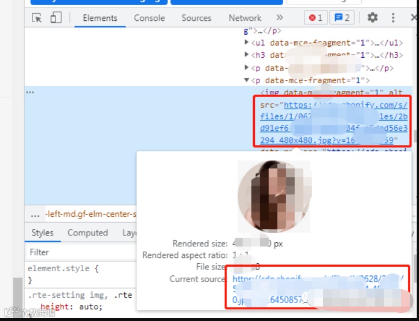Switch to the Sources tab
Image resolution: width=419 pixels, height=321 pixels.
(196, 18)
